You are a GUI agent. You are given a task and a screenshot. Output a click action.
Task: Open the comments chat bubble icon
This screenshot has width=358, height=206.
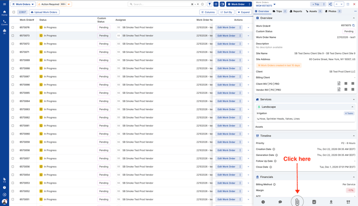coord(280,202)
